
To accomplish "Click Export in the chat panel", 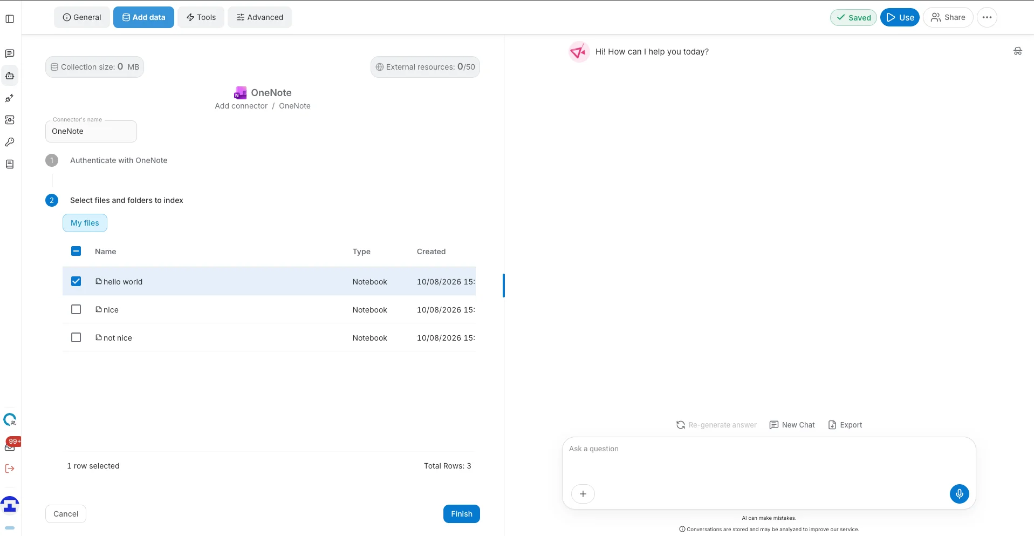I will (845, 425).
